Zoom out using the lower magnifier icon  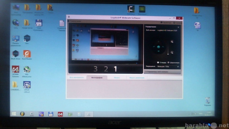(x=172, y=53)
